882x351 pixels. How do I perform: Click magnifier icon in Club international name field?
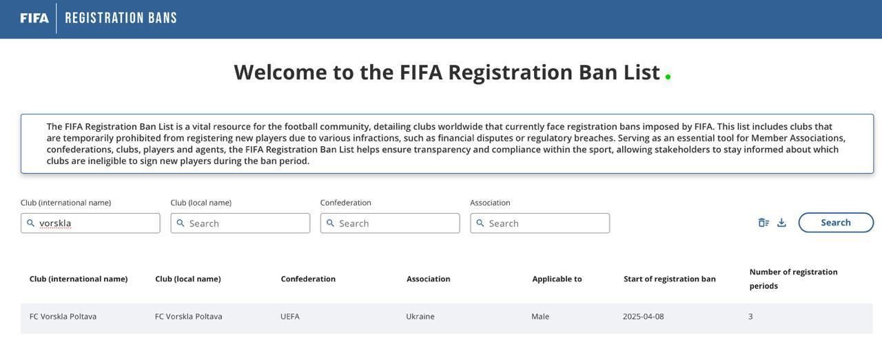(x=30, y=223)
